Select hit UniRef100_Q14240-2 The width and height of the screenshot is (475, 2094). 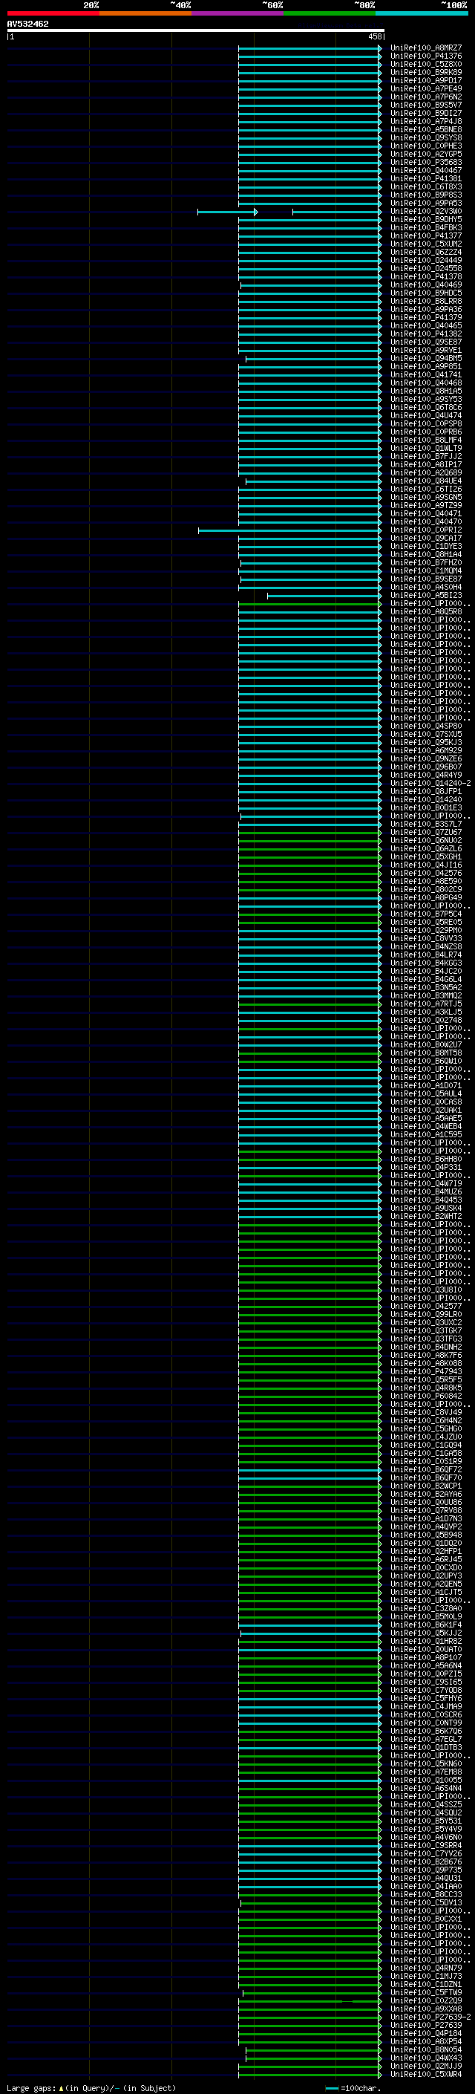coord(430,784)
